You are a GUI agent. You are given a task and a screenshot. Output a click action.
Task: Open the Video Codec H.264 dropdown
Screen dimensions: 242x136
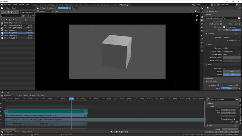(x=232, y=48)
